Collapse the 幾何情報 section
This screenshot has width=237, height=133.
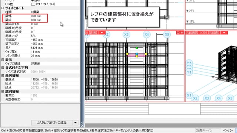coord(3,75)
